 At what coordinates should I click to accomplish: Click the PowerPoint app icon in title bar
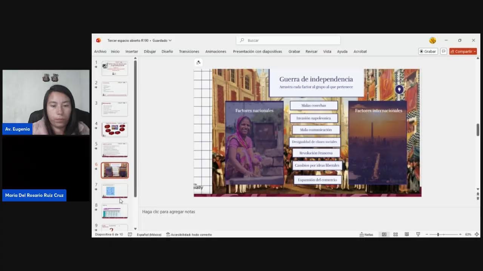(98, 40)
